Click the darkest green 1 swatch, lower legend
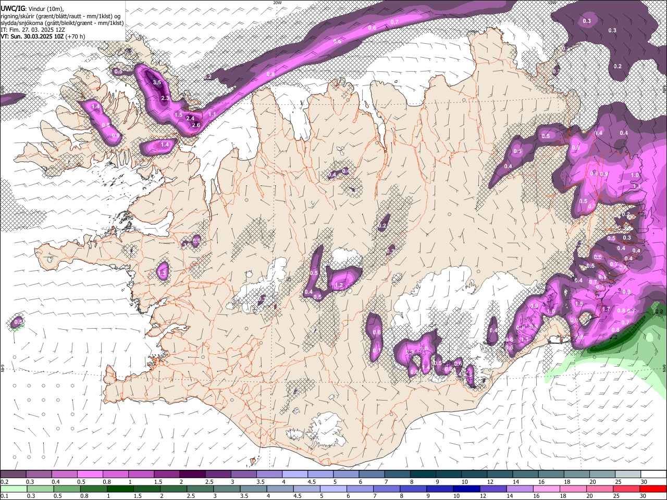 pos(120,489)
